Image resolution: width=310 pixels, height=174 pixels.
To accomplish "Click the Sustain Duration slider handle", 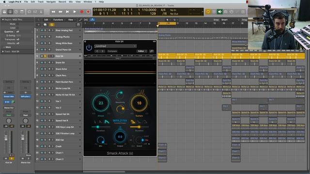I will pyautogui.click(x=139, y=127).
